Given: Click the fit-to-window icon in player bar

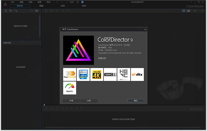Looking at the screenshot, I should pos(46,109).
